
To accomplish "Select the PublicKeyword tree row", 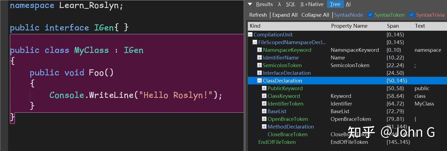I will point(347,88).
